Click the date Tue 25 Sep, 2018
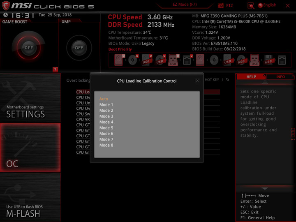Screen dimensions: 296x222 click(x=55, y=15)
